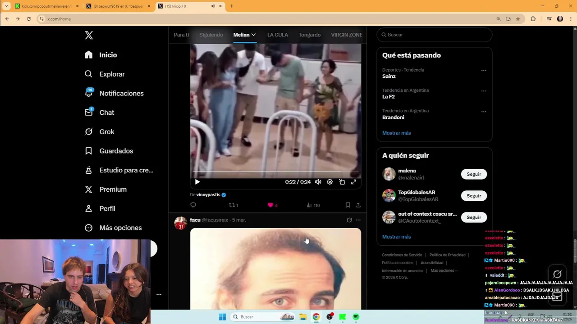
Task: Switch to Tongardo tab
Action: (310, 35)
